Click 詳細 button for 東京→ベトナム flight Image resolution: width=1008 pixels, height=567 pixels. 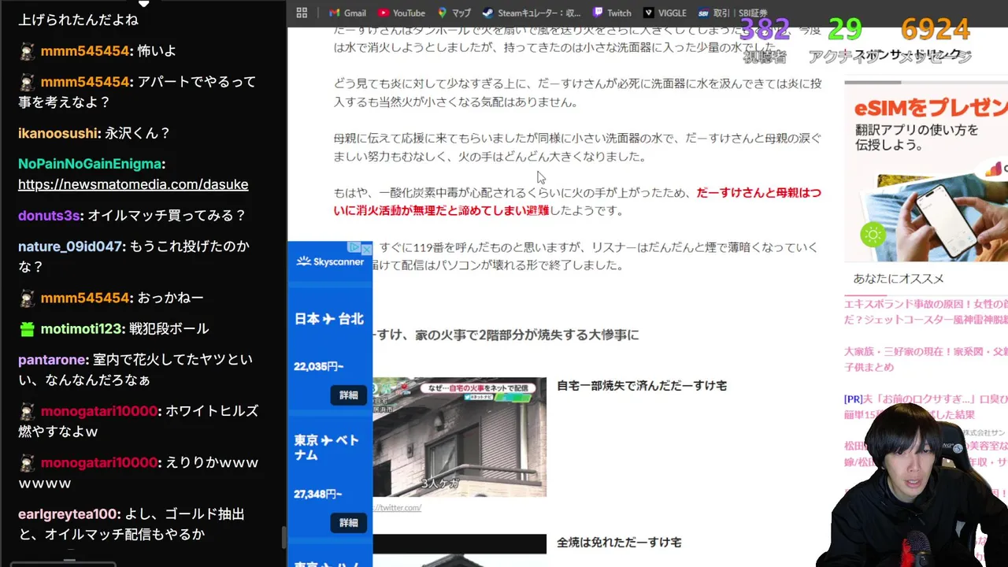349,523
